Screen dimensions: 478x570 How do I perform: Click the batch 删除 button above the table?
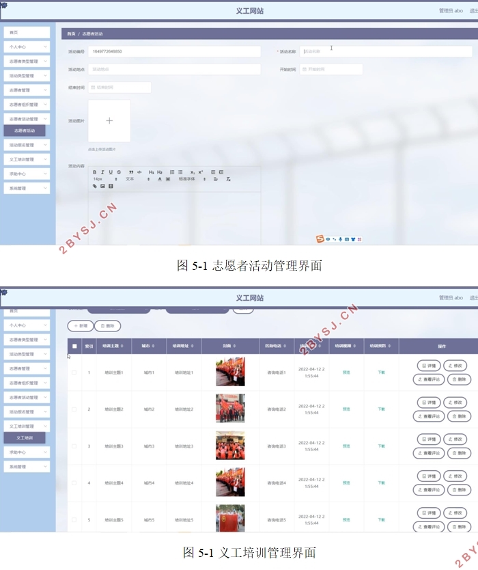107,326
